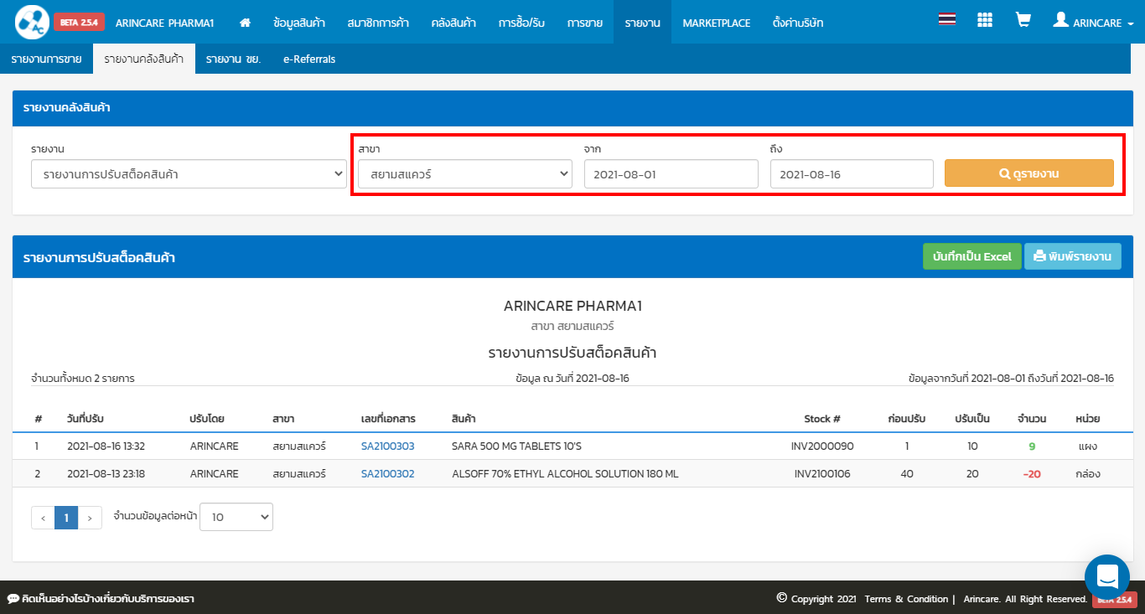Expand the รายงาน report type dropdown
Viewport: 1145px width, 614px height.
click(189, 174)
